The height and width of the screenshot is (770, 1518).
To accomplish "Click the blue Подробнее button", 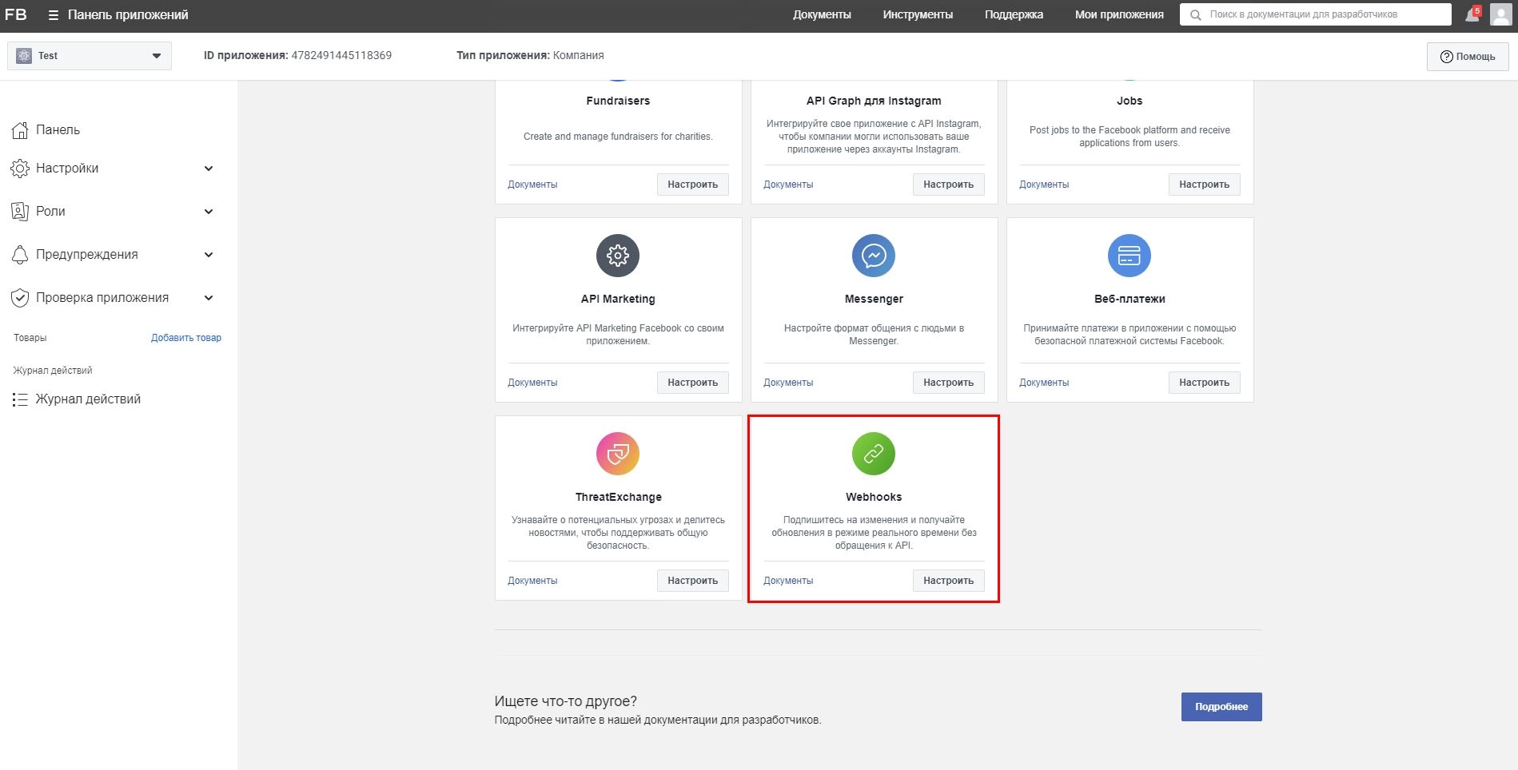I will [x=1221, y=707].
